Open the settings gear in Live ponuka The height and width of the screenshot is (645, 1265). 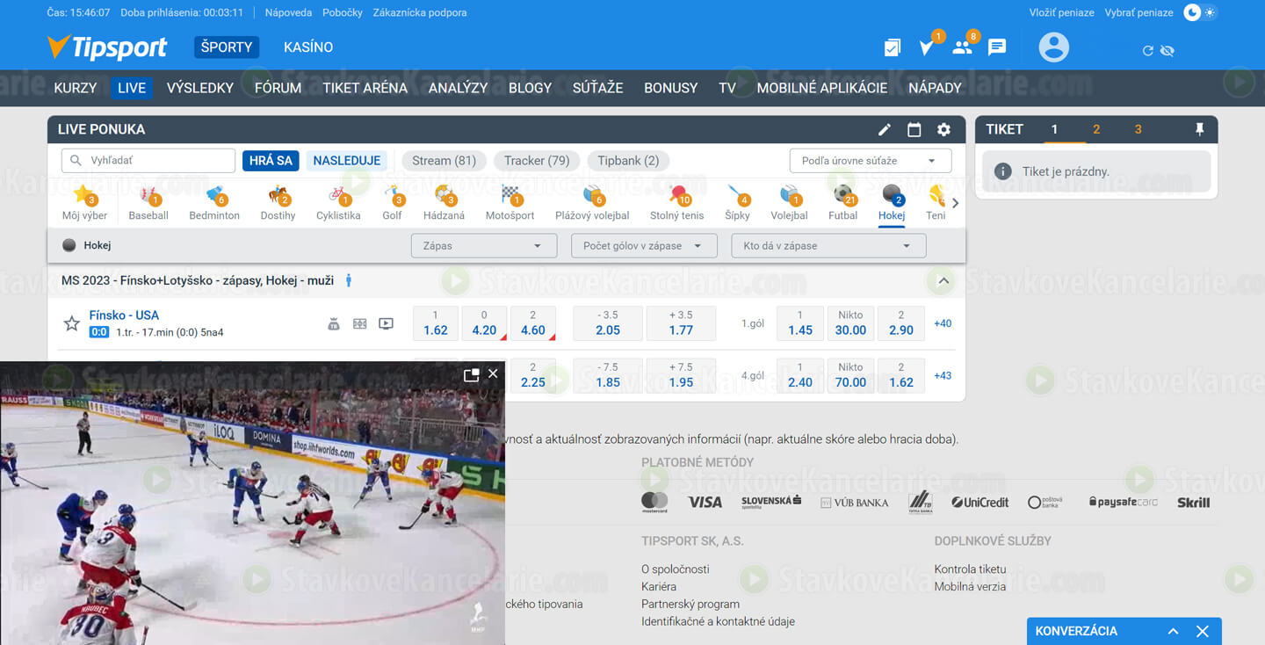tap(943, 130)
